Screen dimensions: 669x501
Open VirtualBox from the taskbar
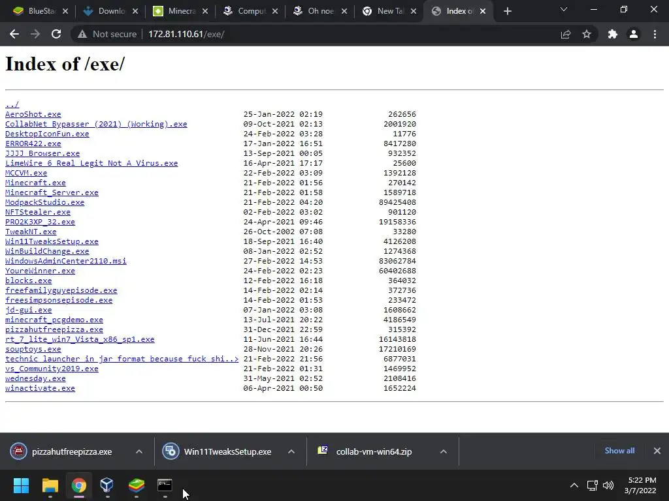tap(106, 485)
